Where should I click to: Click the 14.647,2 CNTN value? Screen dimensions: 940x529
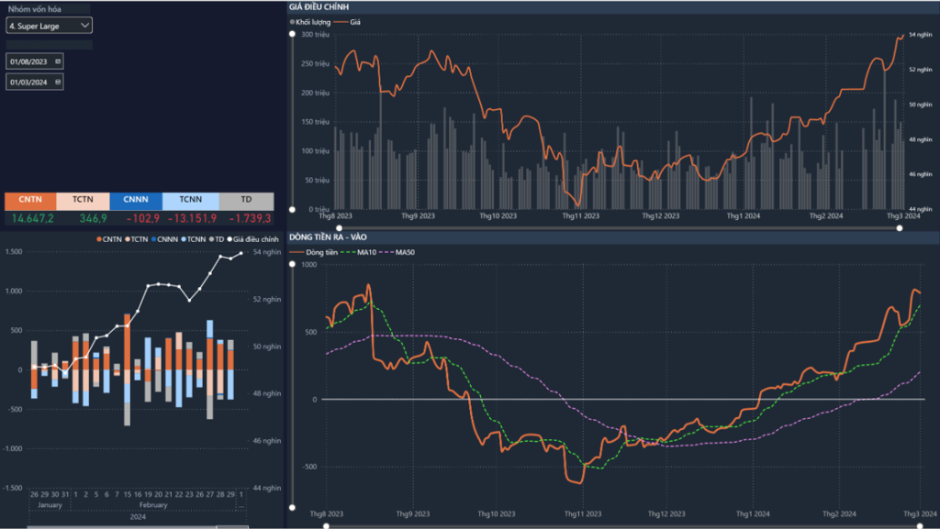coord(30,218)
